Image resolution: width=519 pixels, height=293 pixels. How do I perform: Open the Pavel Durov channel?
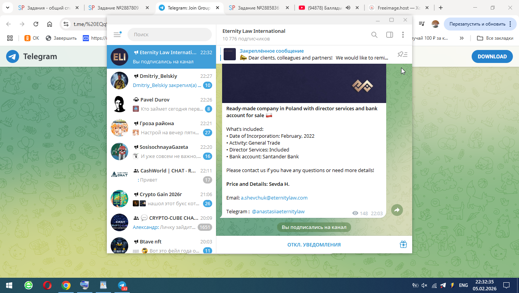tap(161, 104)
